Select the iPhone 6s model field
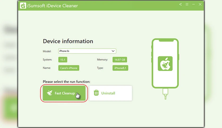222x128 pixels. [87, 51]
